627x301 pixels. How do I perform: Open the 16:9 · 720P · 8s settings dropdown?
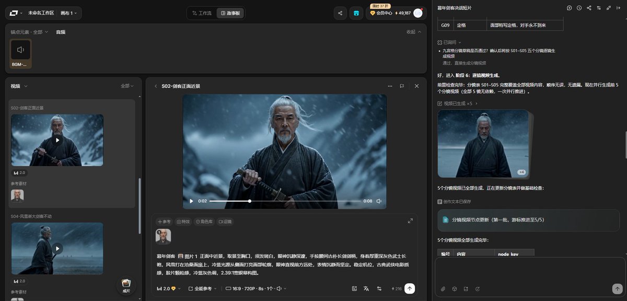click(255, 288)
